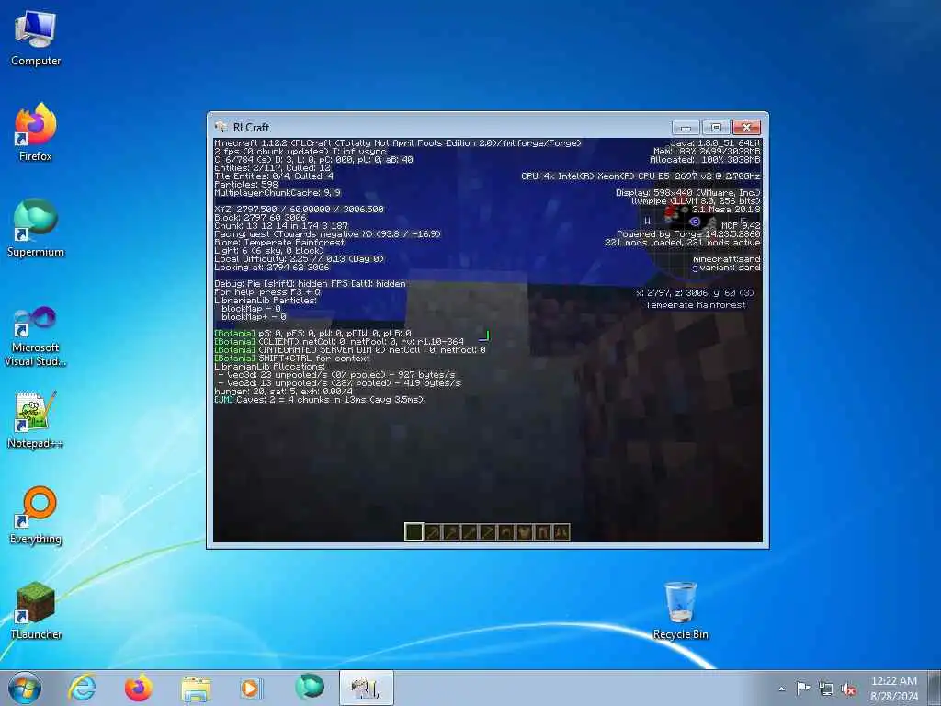This screenshot has width=941, height=706.
Task: Click the Show desktop strip
Action: (936, 688)
